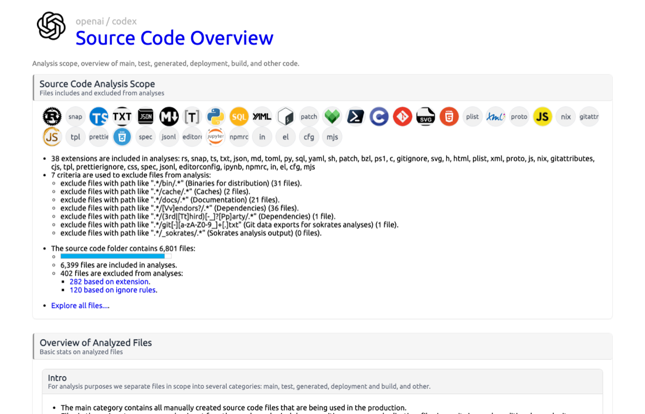This screenshot has height=414, width=645.
Task: Click the nix extension badge
Action: pyautogui.click(x=566, y=117)
